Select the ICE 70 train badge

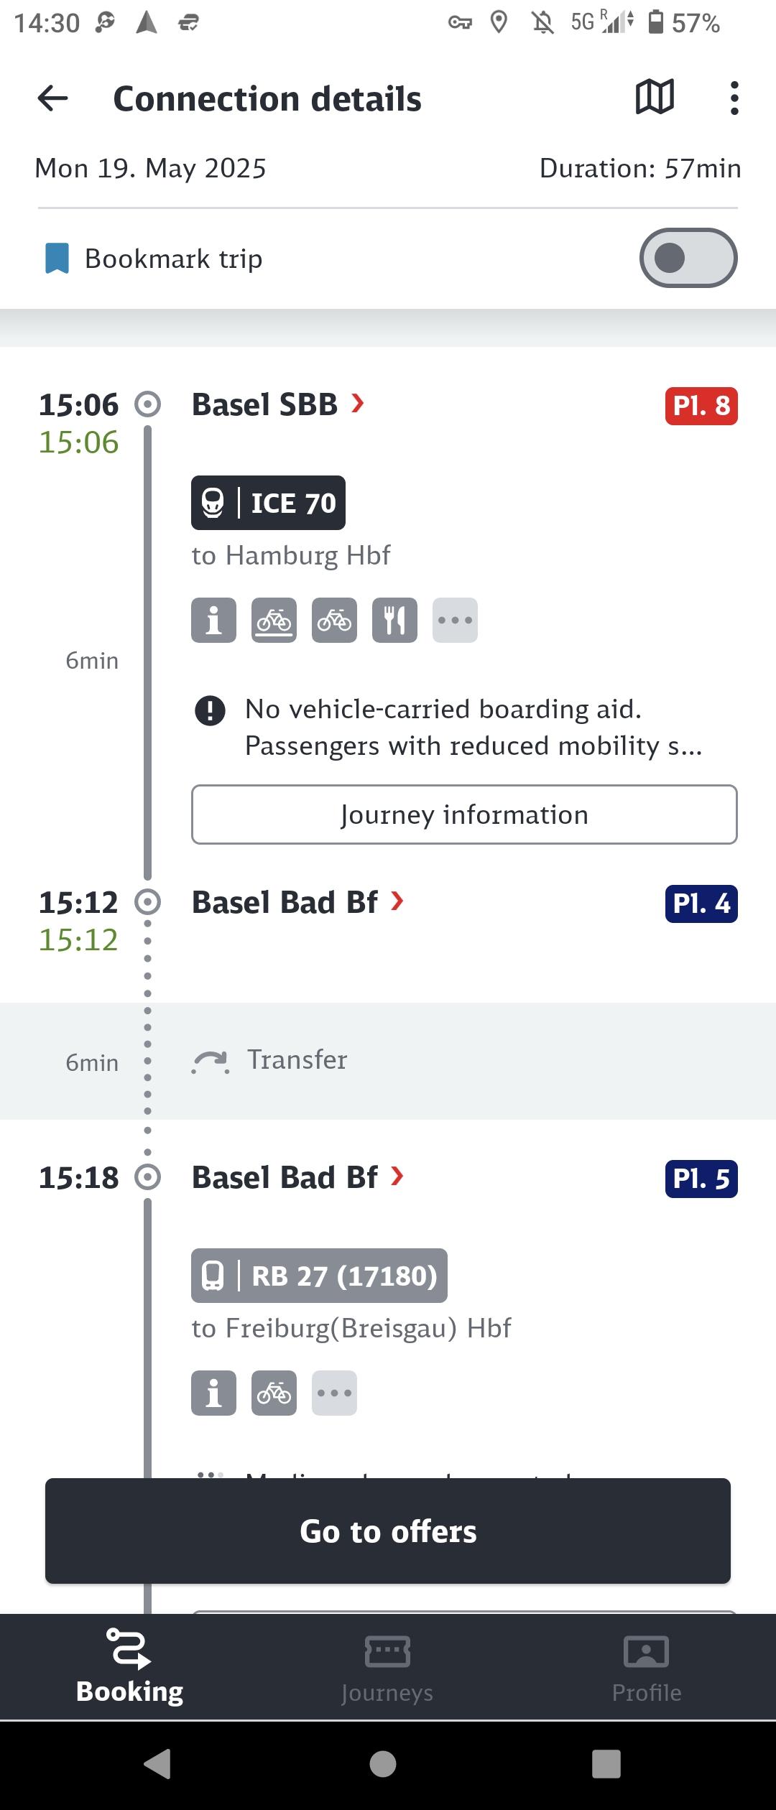click(268, 503)
